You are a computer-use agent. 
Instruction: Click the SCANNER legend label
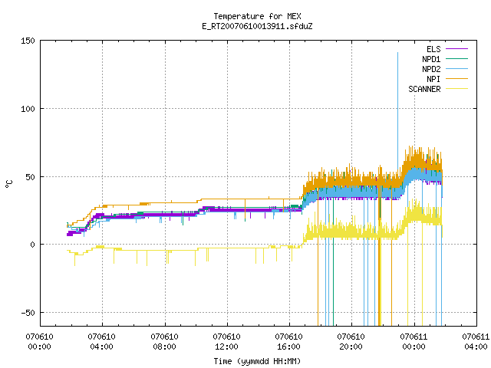pyautogui.click(x=424, y=89)
